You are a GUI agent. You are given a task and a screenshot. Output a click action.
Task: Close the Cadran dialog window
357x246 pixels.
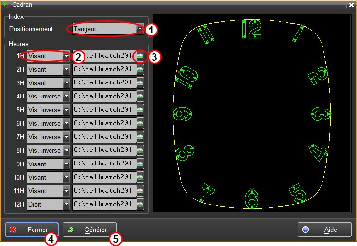coord(351,4)
